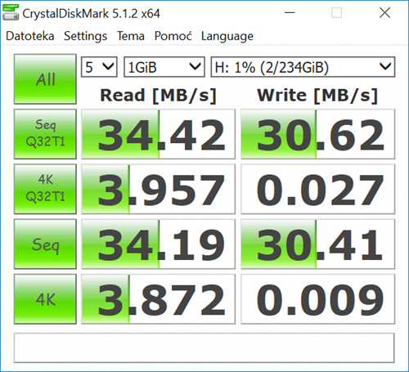Run the 4K benchmark button
This screenshot has width=409, height=372.
tap(45, 299)
